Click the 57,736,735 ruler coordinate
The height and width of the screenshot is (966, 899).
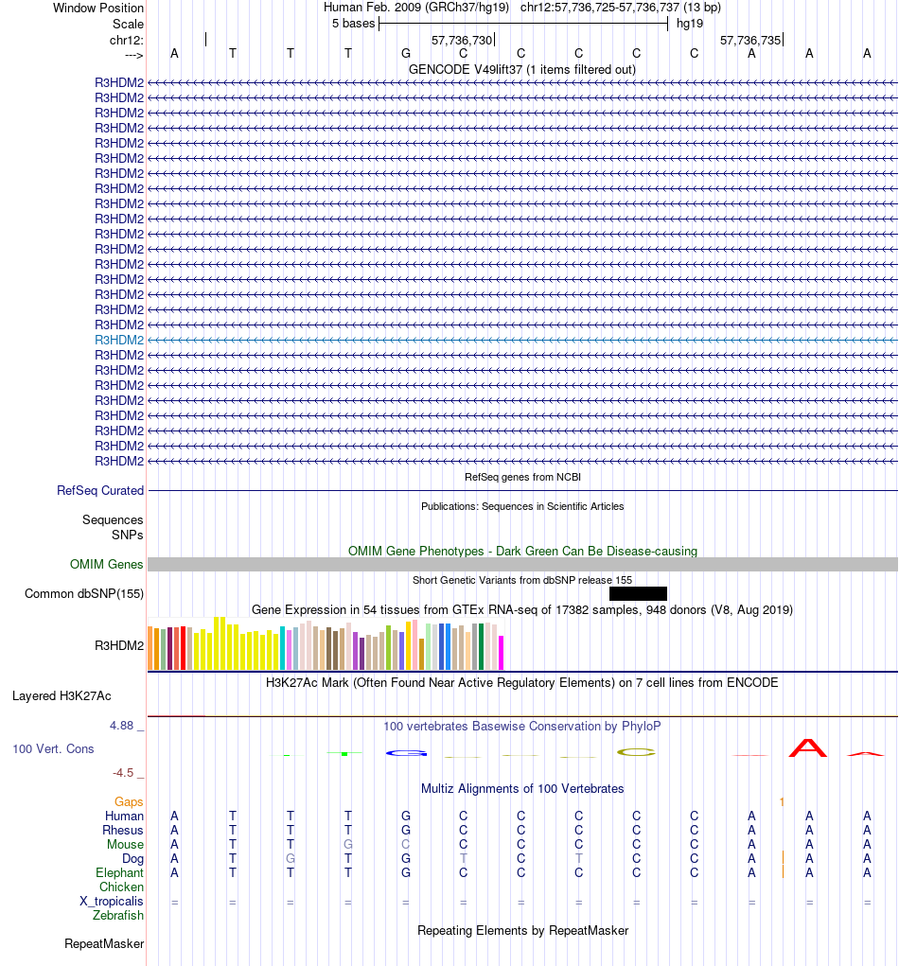tap(750, 41)
